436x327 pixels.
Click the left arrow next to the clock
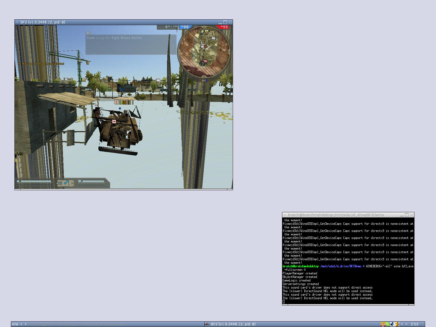click(x=402, y=324)
